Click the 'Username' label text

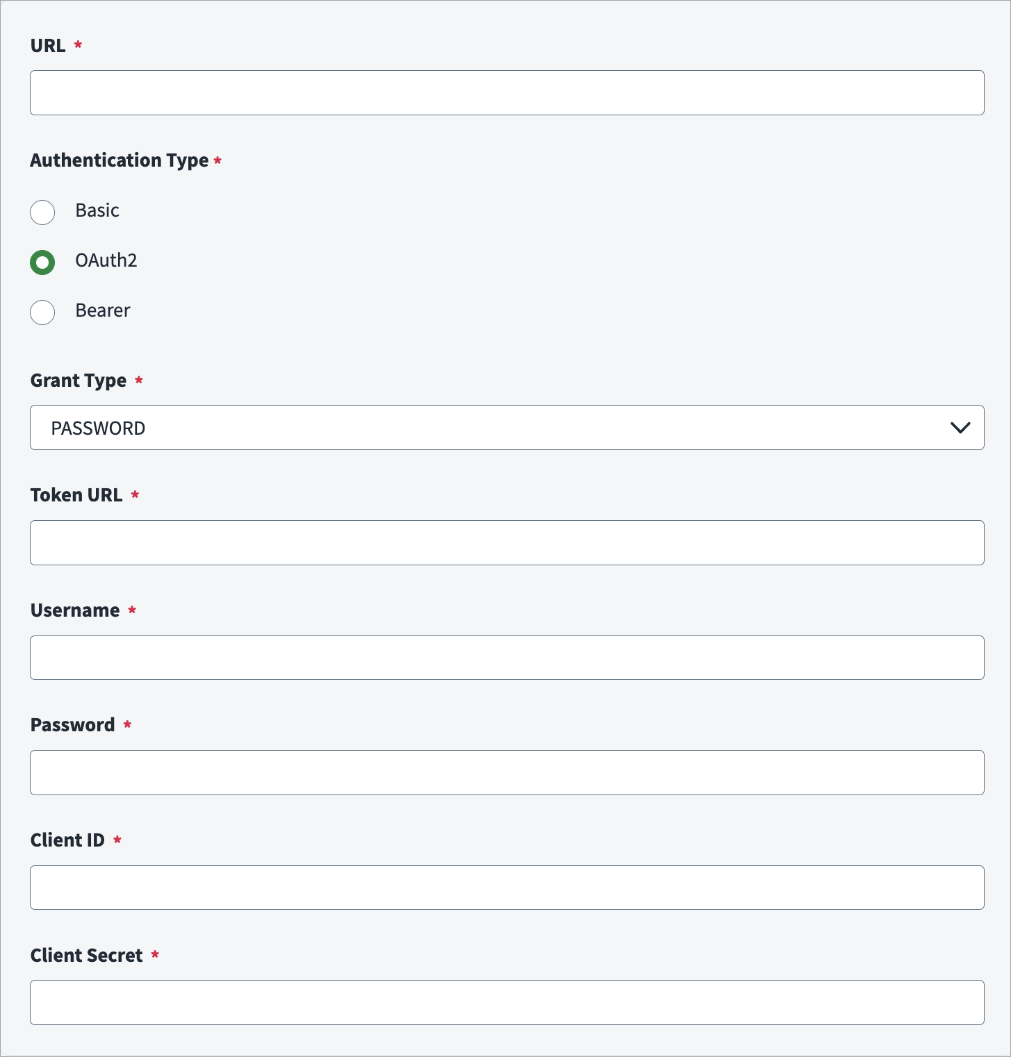click(x=75, y=610)
